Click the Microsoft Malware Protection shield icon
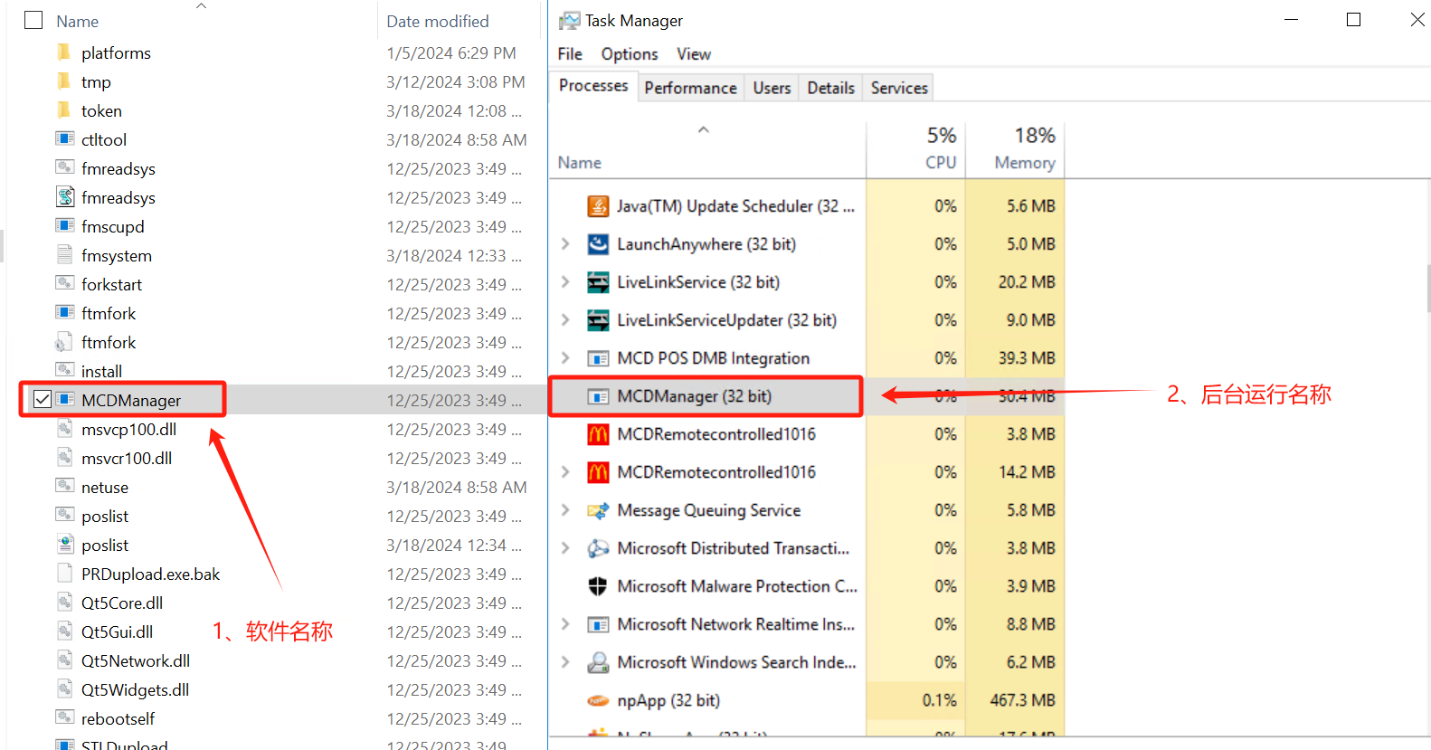 point(598,586)
